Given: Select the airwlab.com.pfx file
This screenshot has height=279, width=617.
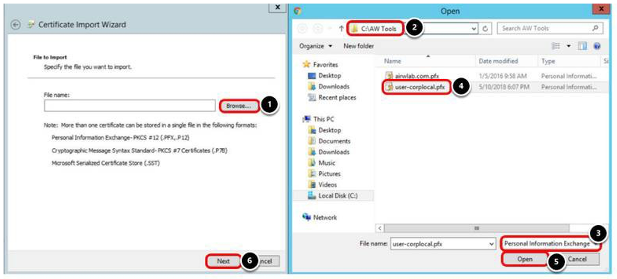Looking at the screenshot, I should point(417,76).
